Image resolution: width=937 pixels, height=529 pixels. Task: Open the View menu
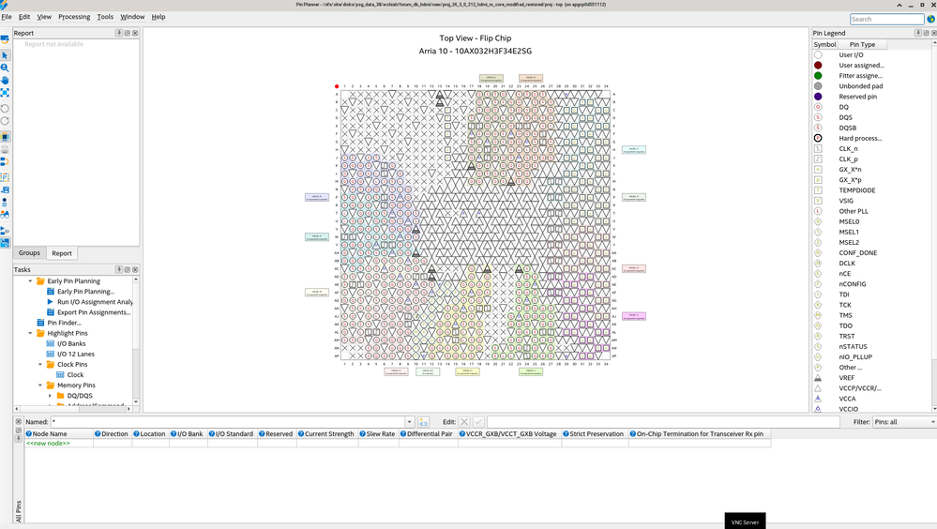(x=44, y=17)
